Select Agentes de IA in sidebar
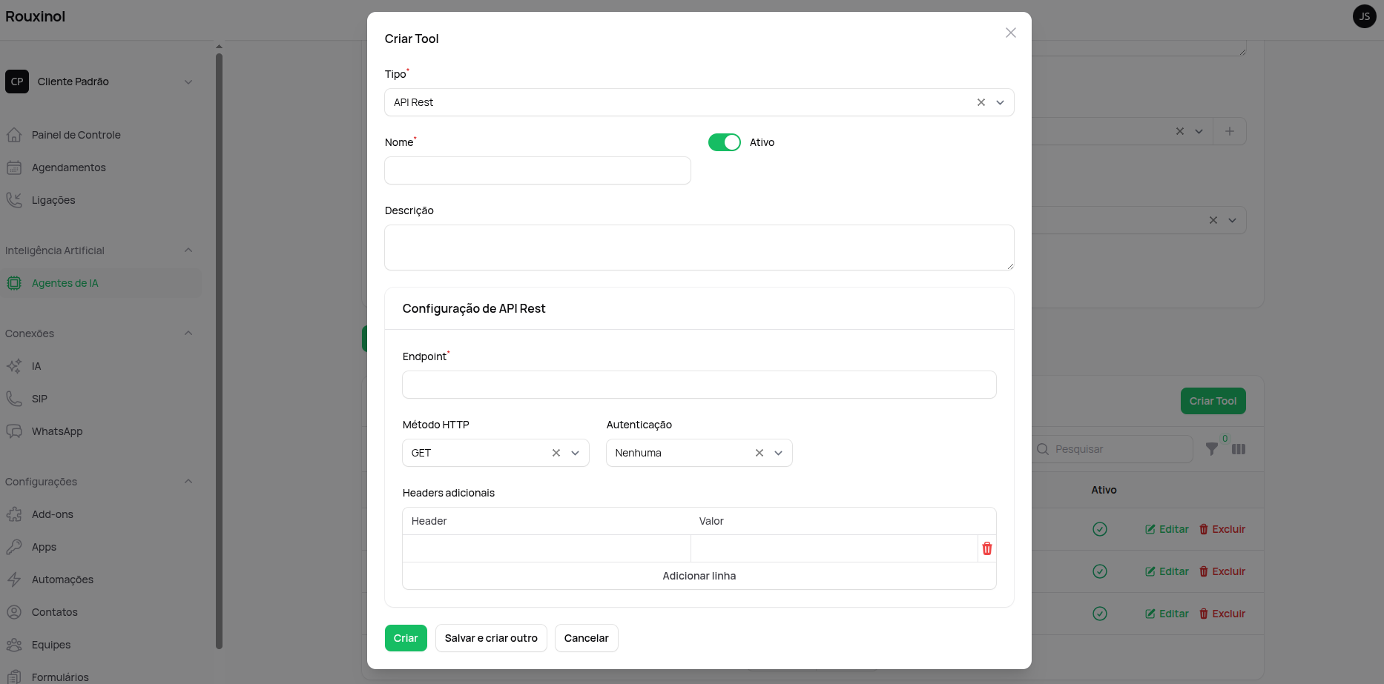This screenshot has width=1384, height=684. [102, 283]
